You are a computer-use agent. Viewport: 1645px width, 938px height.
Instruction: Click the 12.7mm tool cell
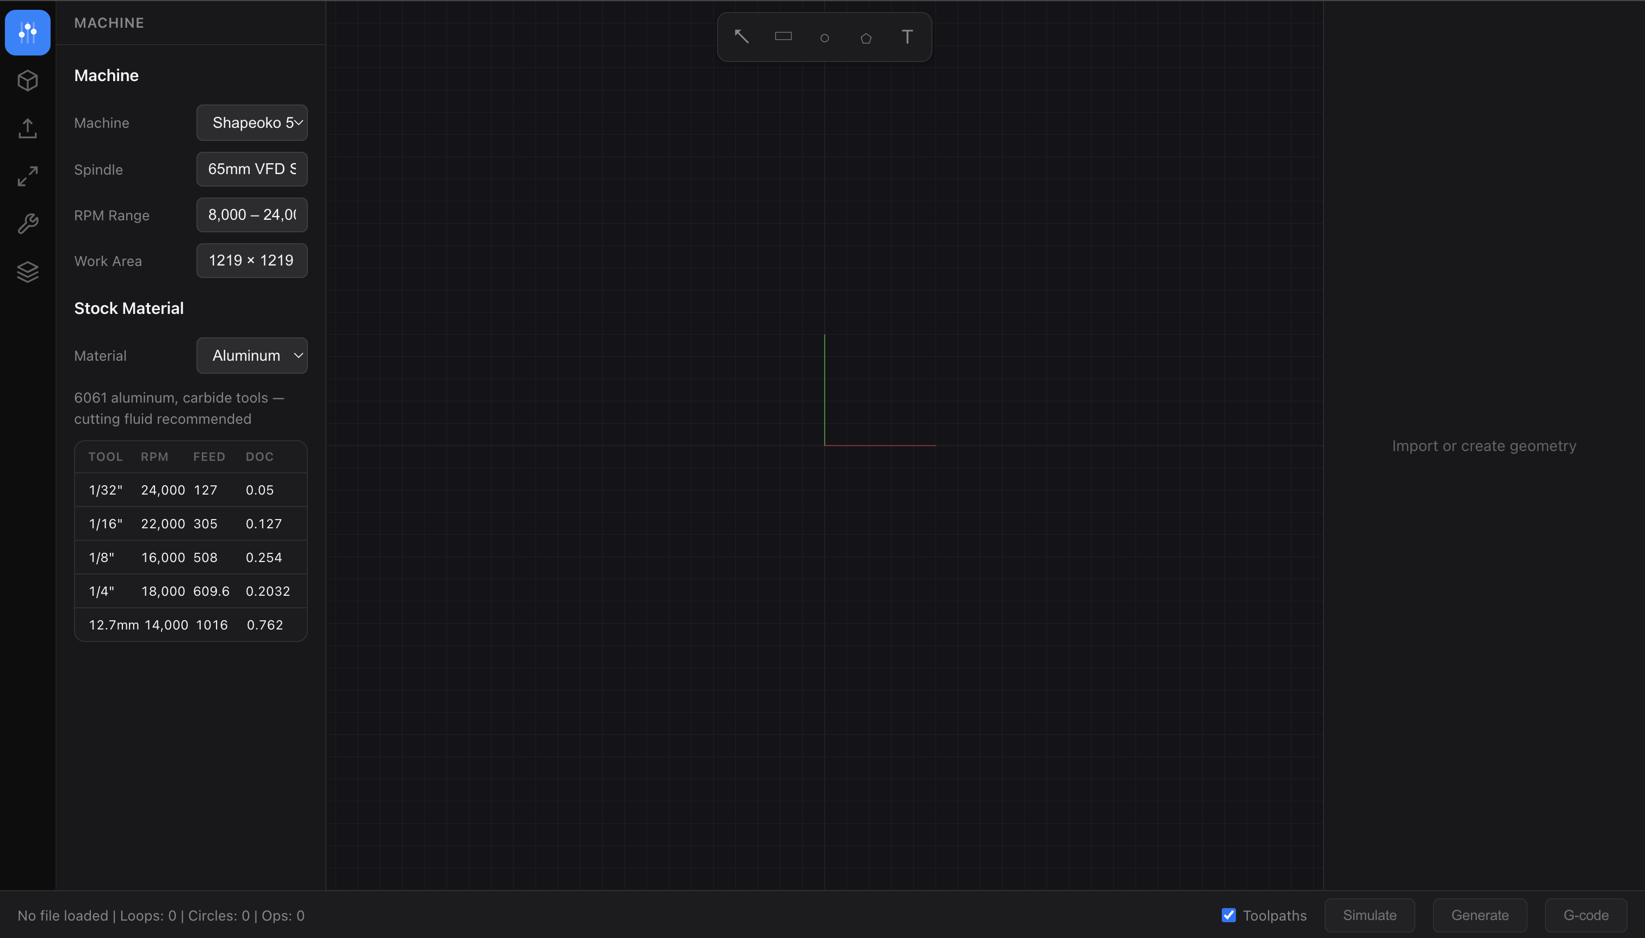tap(114, 625)
